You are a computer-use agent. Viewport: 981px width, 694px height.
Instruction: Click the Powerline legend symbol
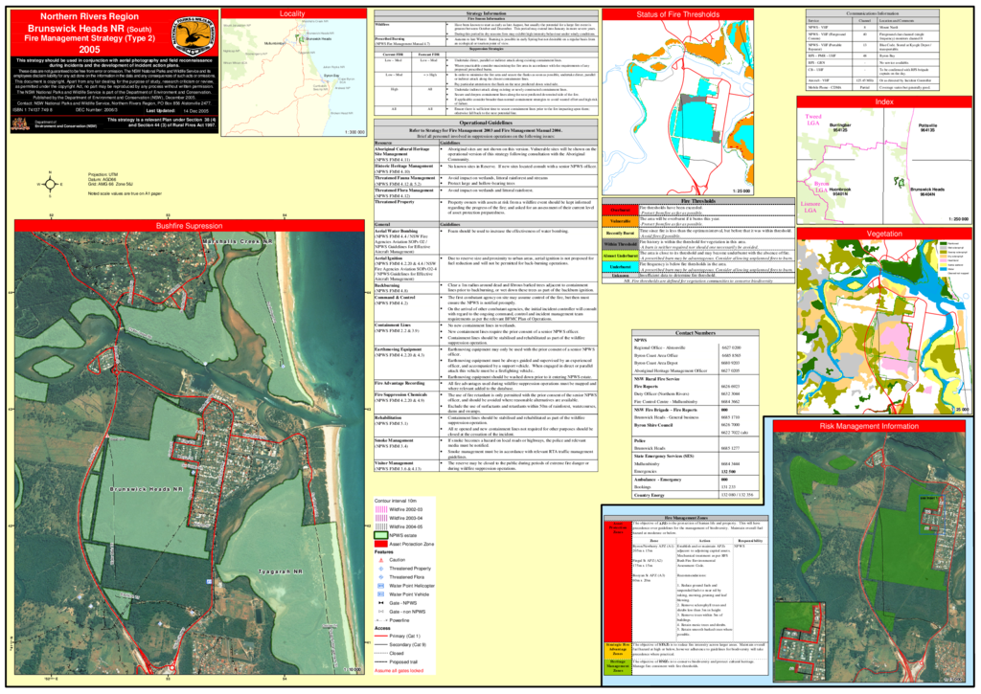tap(381, 620)
